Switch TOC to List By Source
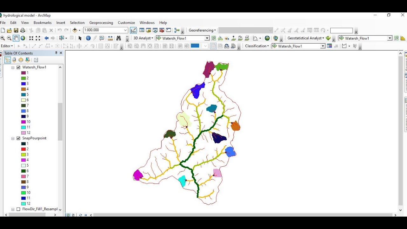Screen dimensions: 407x229 coord(14,60)
